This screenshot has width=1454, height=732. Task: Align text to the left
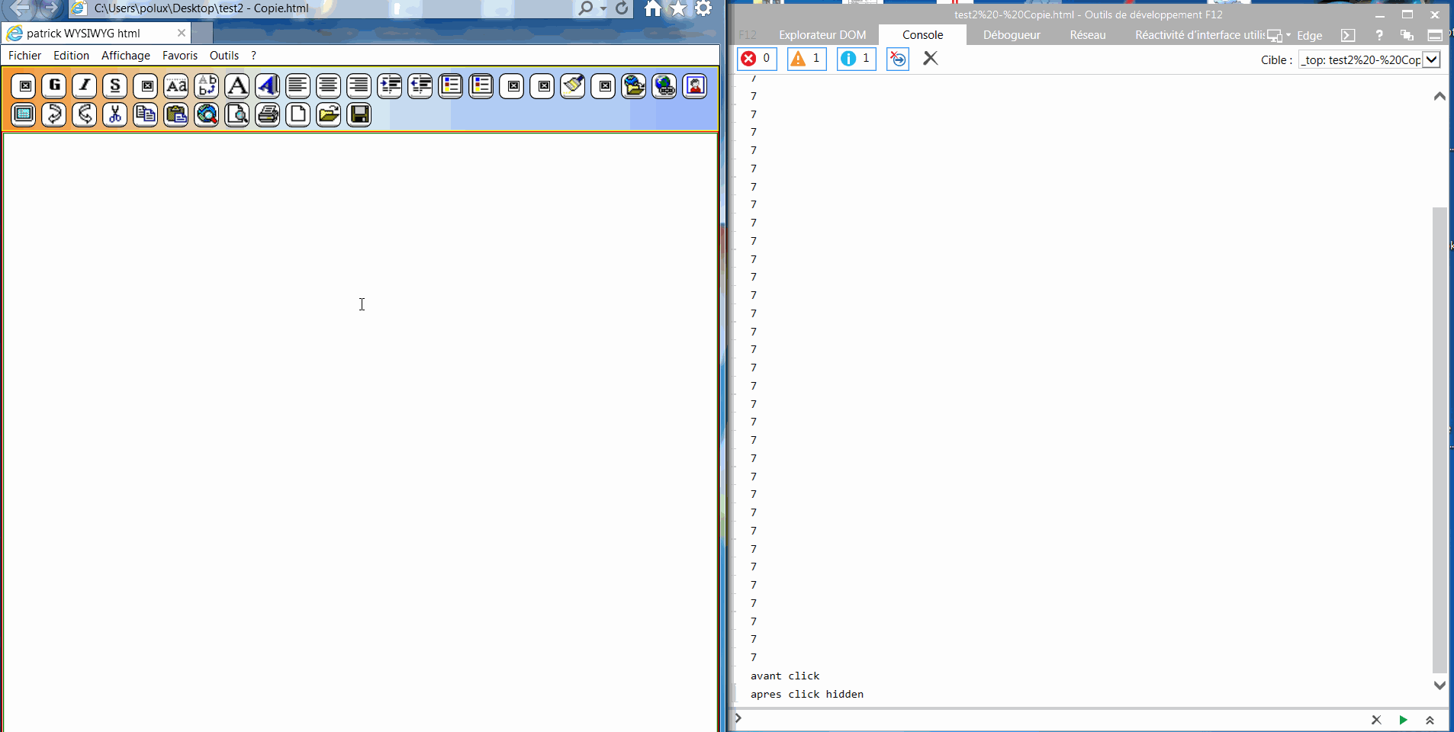(298, 86)
